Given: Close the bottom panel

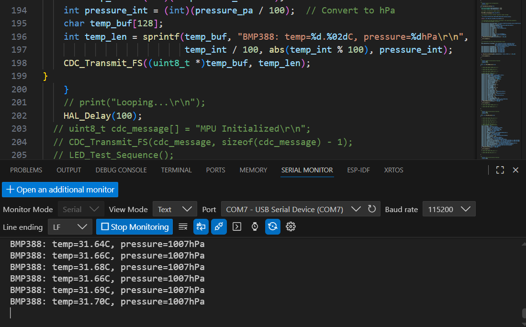Looking at the screenshot, I should coord(516,170).
